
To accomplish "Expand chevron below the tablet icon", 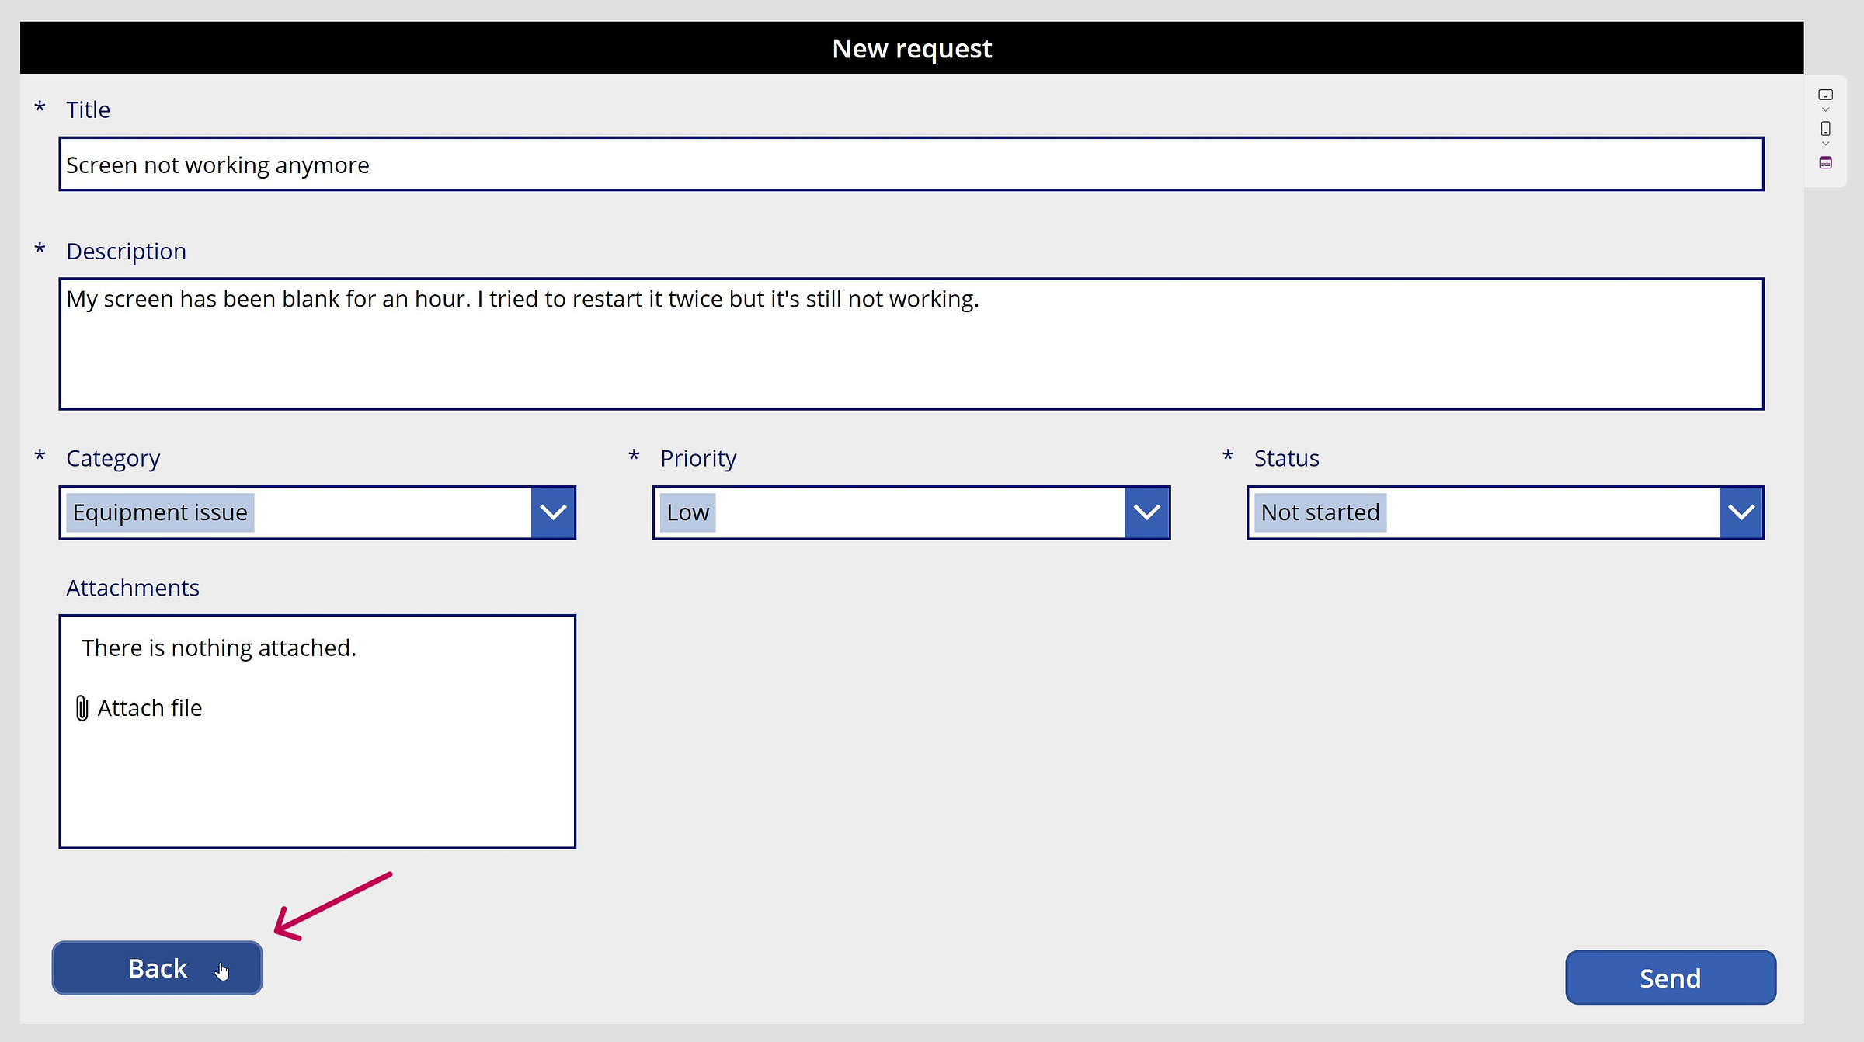I will (x=1825, y=110).
